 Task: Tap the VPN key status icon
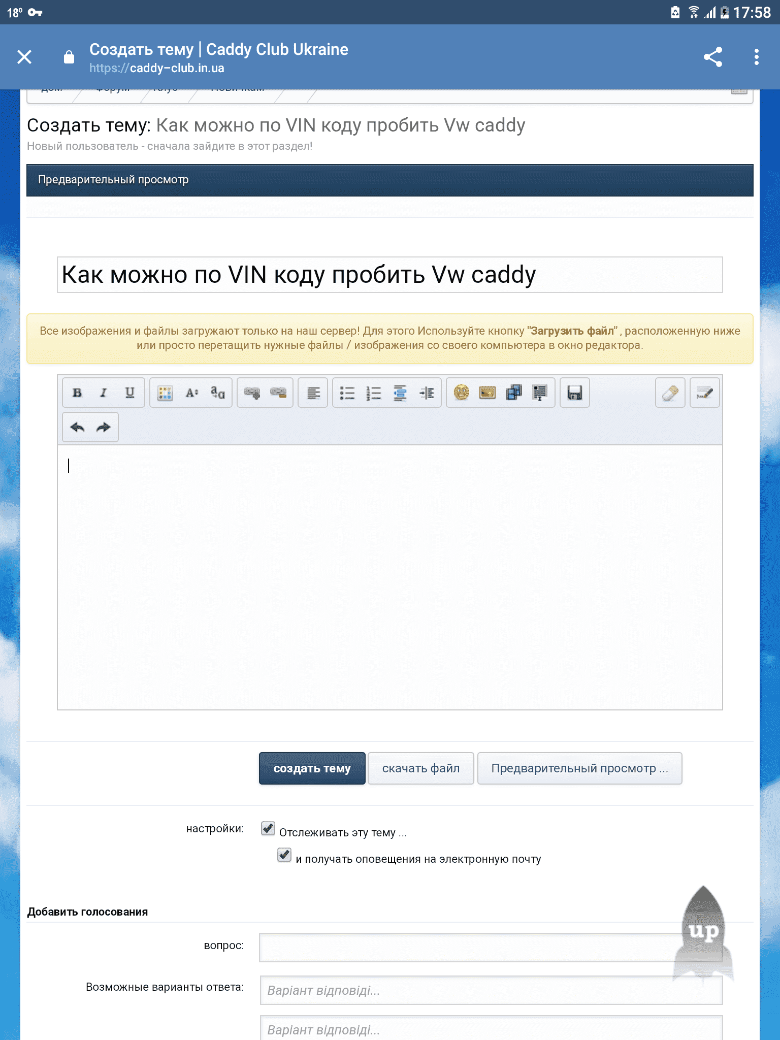coord(35,12)
